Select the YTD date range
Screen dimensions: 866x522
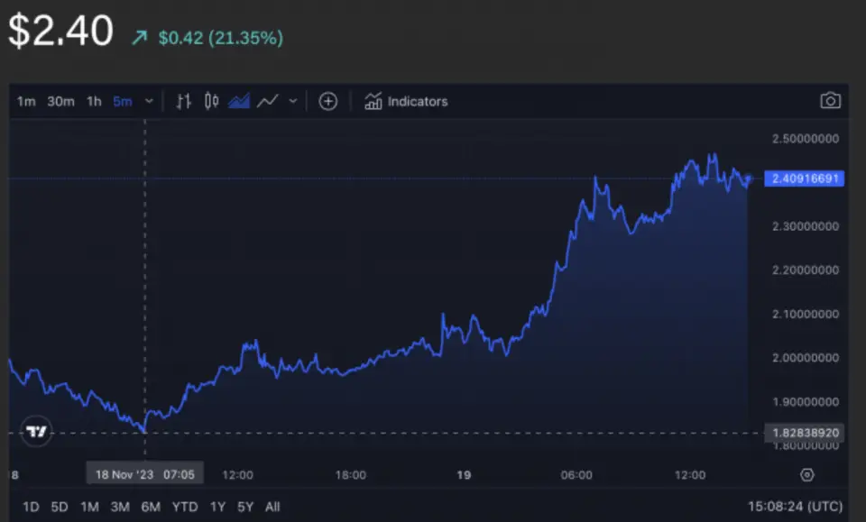[x=184, y=507]
